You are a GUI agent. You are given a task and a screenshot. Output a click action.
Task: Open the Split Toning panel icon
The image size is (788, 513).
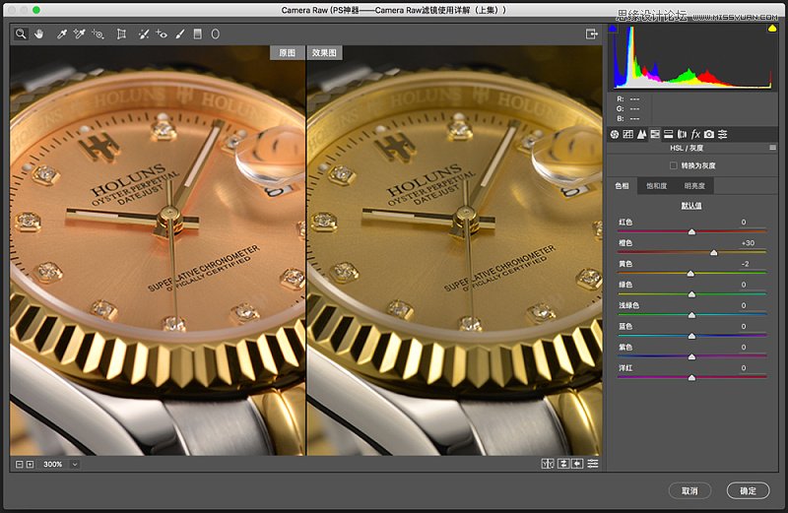[669, 134]
